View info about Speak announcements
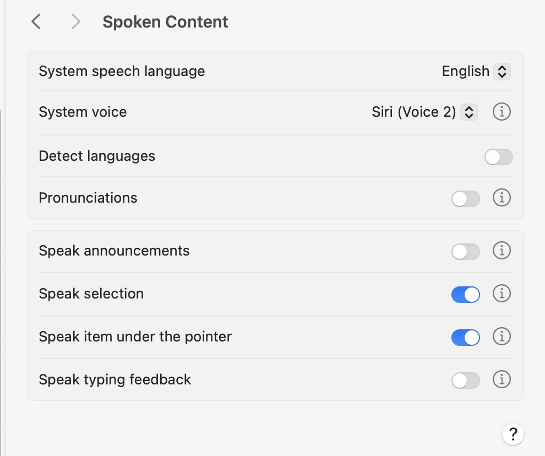 (502, 251)
